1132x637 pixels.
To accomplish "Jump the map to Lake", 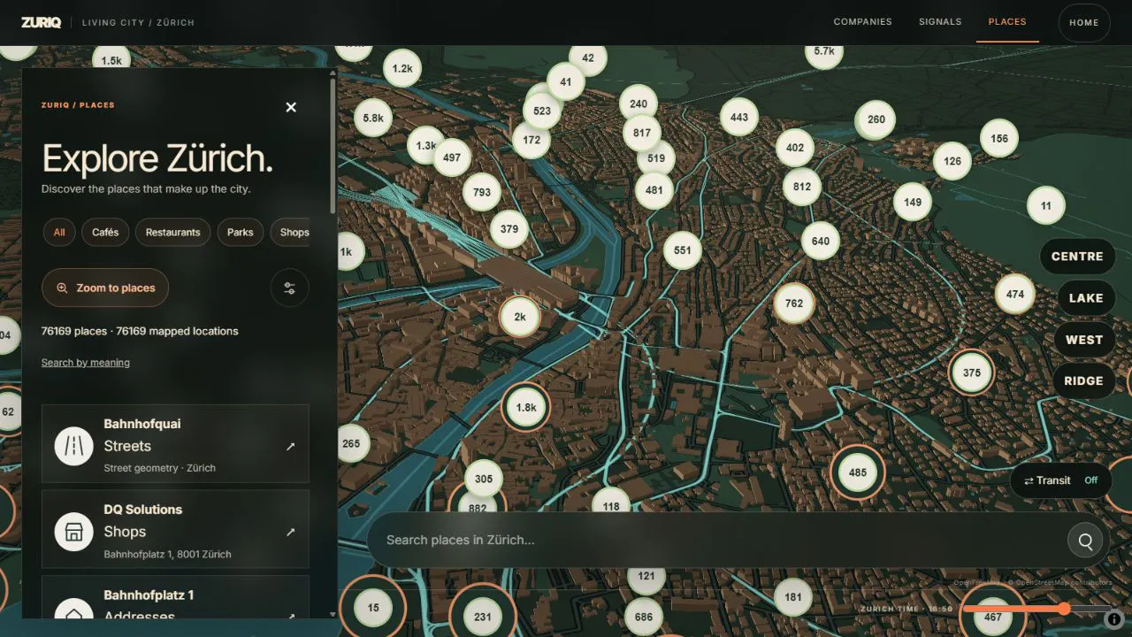I will coord(1086,298).
